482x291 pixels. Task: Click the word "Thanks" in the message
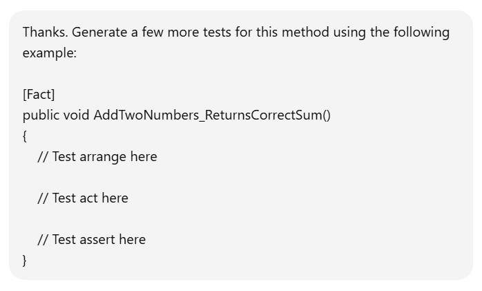coord(43,32)
